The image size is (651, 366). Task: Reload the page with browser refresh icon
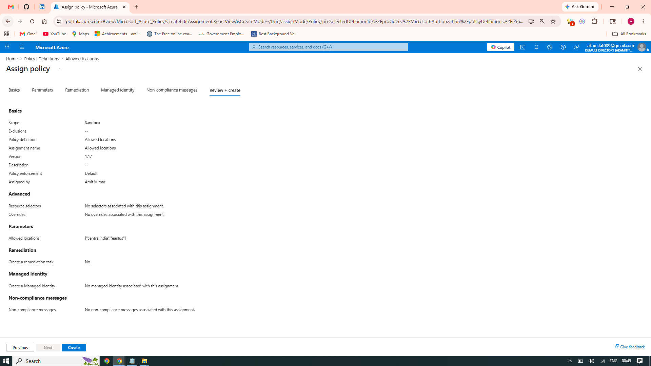coord(32,21)
